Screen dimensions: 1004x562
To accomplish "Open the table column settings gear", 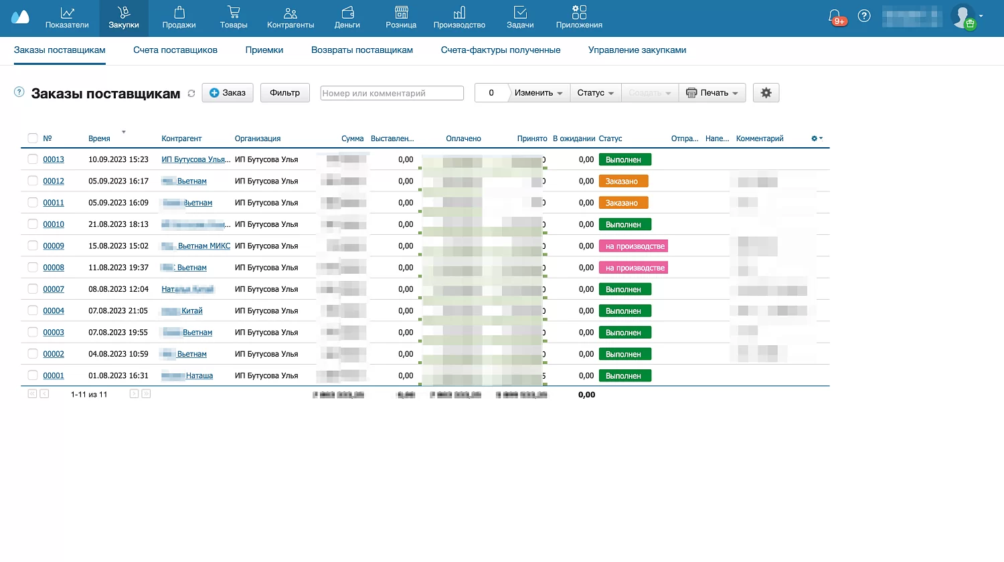I will click(817, 138).
